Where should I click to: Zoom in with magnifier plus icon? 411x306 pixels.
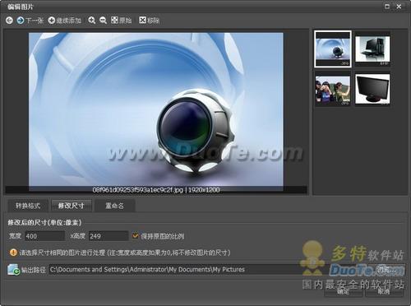pos(91,21)
